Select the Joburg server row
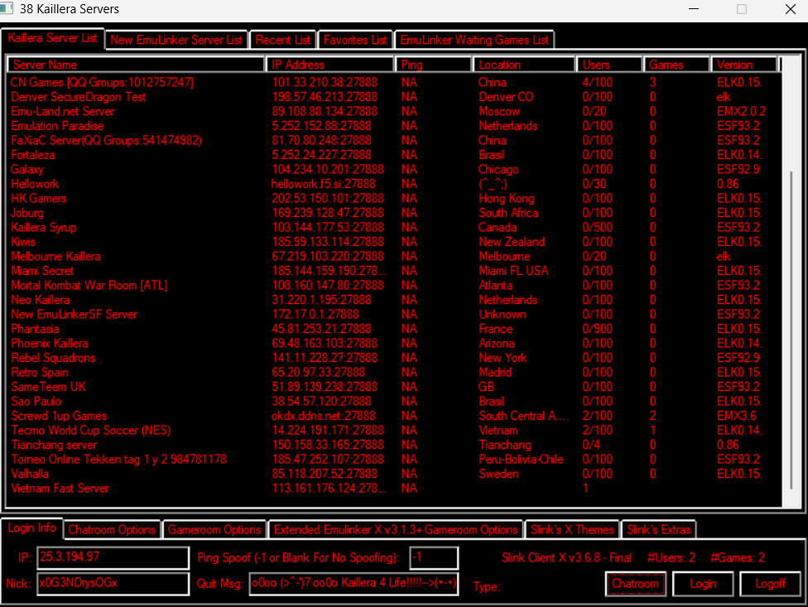The height and width of the screenshot is (607, 808). [x=394, y=213]
